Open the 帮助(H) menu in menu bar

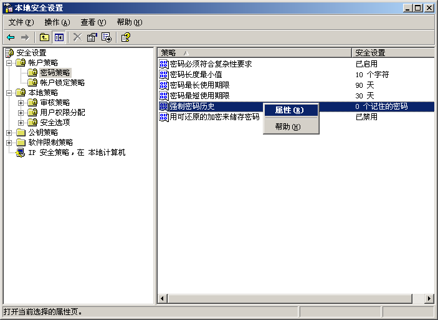click(x=130, y=22)
